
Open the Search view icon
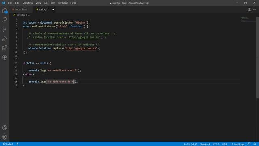(x=4, y=20)
